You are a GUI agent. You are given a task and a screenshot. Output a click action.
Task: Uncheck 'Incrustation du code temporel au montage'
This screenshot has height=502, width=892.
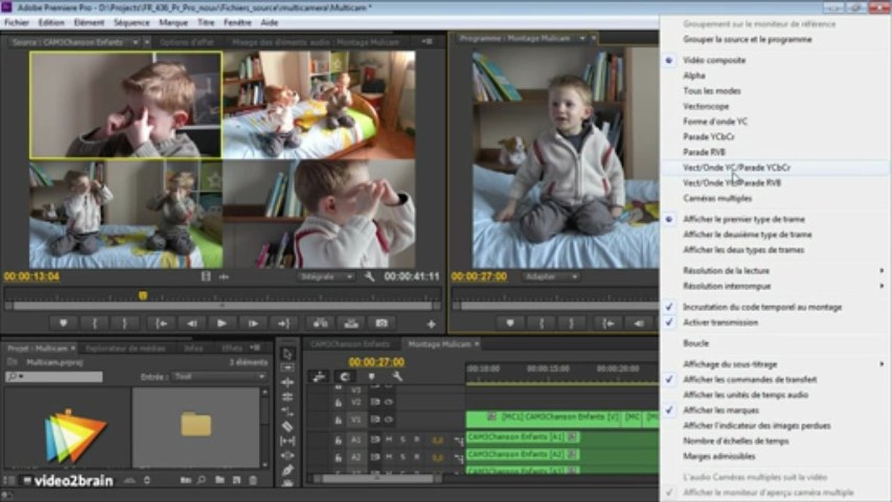(762, 307)
